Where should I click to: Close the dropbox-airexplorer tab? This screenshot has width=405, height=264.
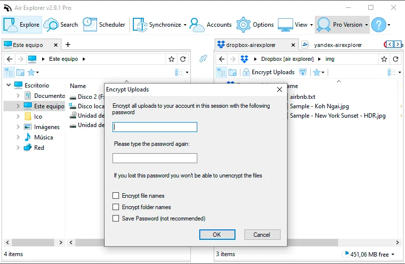point(293,45)
